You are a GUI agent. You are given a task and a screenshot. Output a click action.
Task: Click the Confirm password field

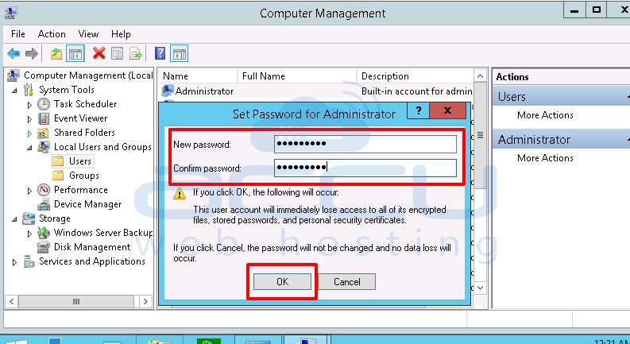[x=365, y=168]
